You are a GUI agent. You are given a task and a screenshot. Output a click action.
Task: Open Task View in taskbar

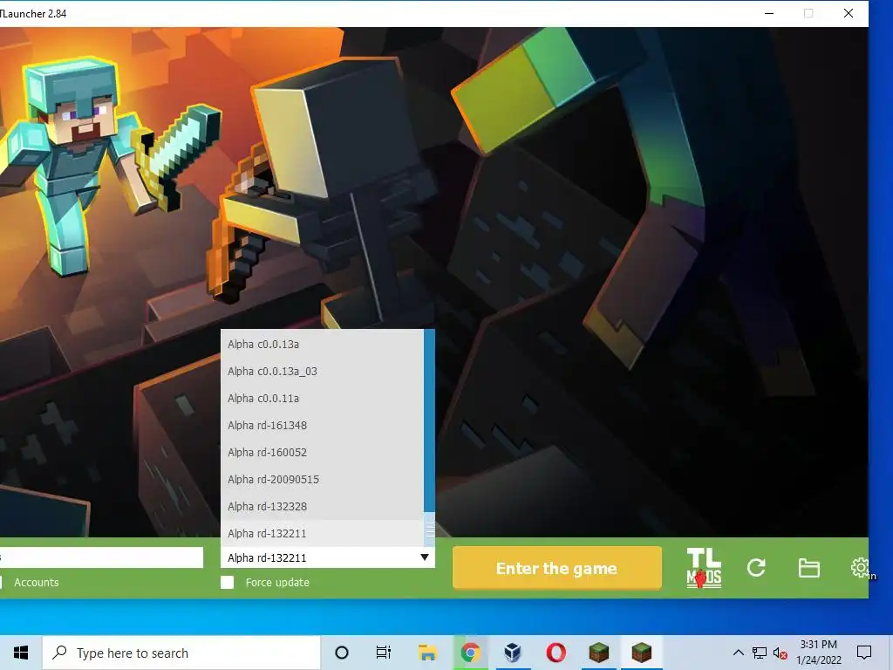pos(384,653)
